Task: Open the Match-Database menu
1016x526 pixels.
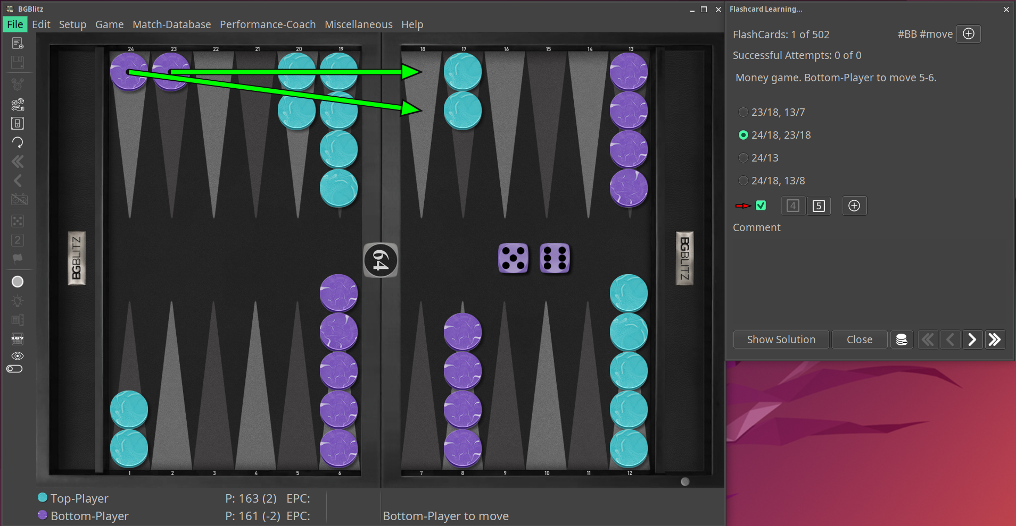Action: click(x=171, y=24)
